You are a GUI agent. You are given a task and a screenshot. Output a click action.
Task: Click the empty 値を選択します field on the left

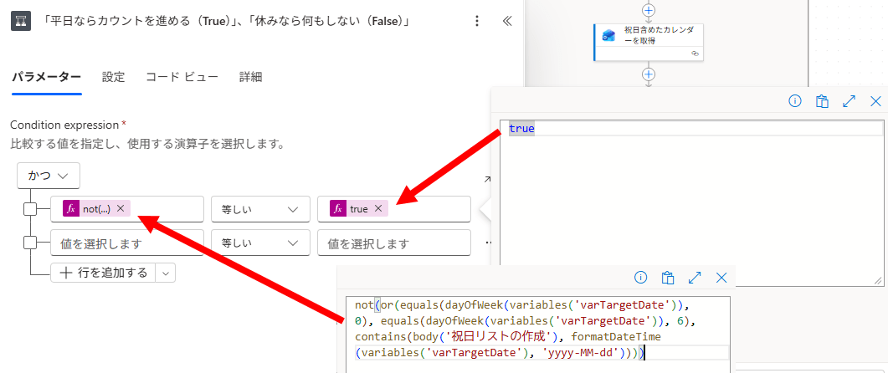127,243
